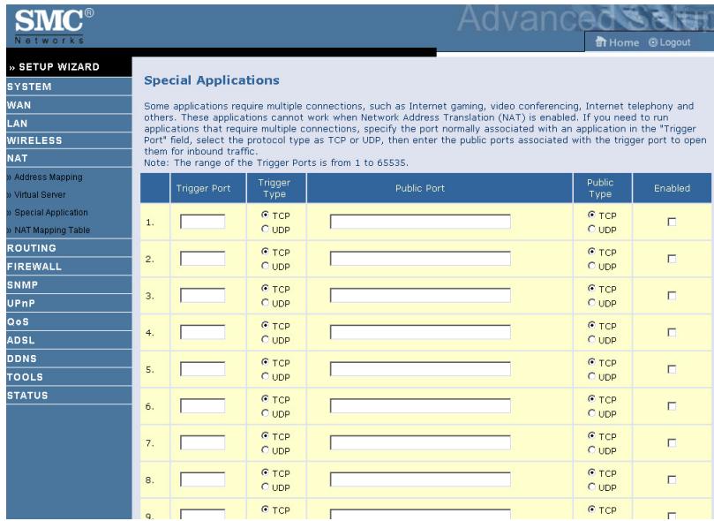
Task: Open the NAT menu section
Action: click(69, 158)
